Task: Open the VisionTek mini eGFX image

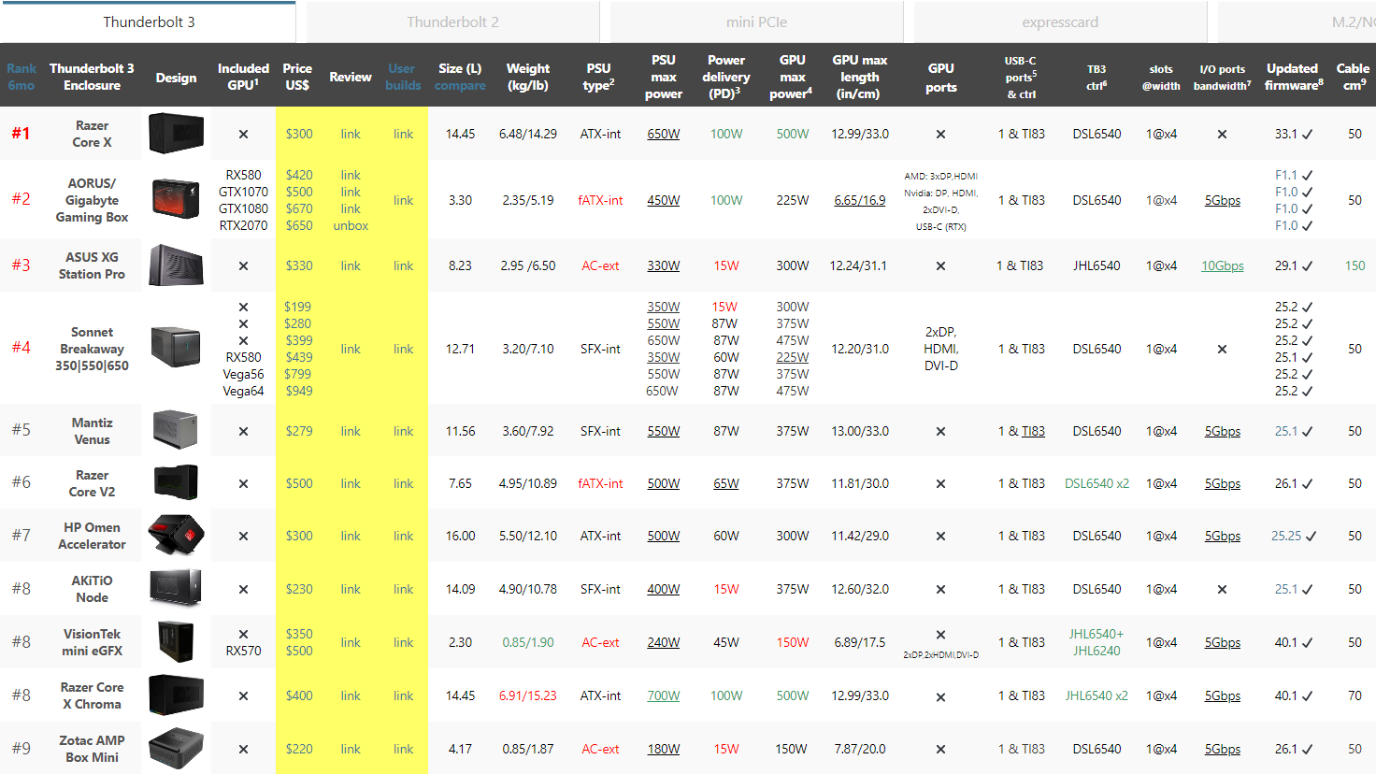Action: click(x=176, y=642)
